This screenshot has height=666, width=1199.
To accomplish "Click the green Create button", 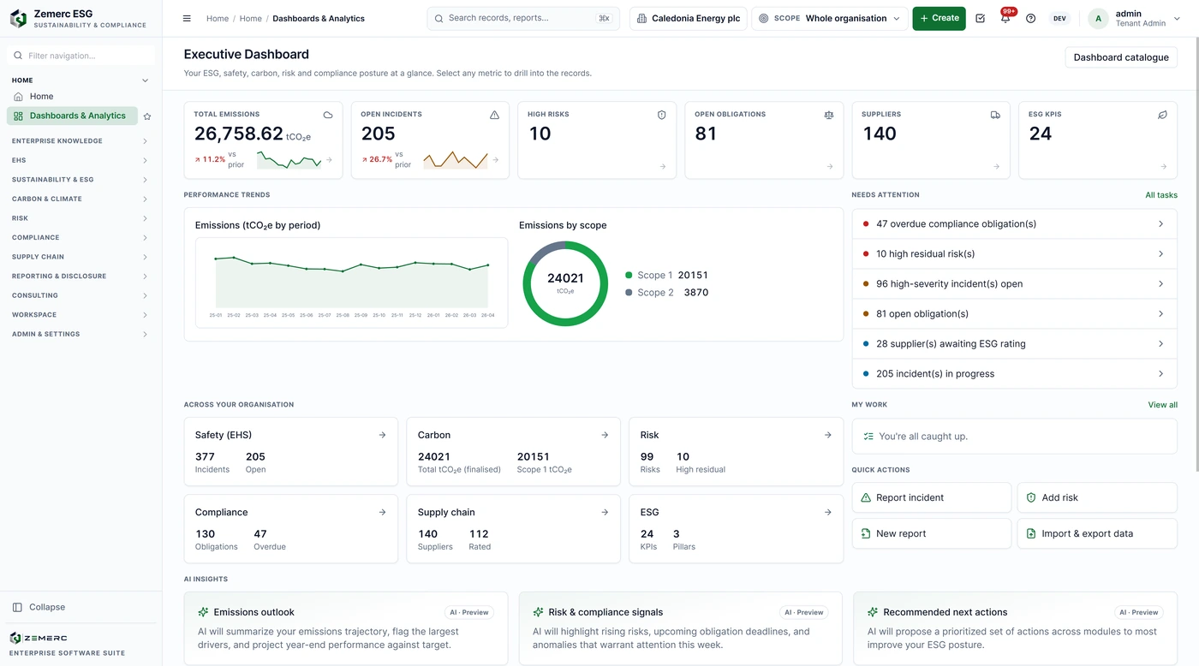I will point(939,18).
